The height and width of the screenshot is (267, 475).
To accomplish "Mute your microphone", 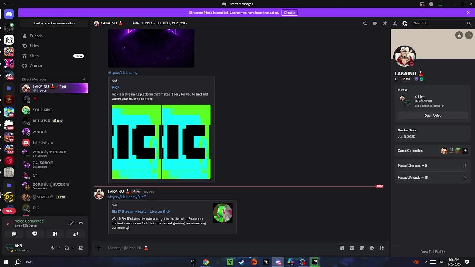I will 53,248.
